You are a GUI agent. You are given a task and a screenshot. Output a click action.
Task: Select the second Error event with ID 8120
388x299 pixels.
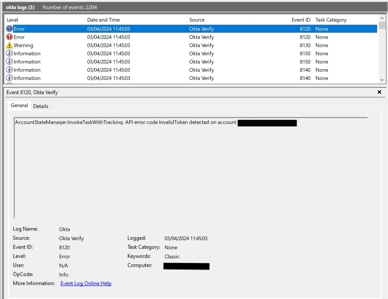(138, 37)
